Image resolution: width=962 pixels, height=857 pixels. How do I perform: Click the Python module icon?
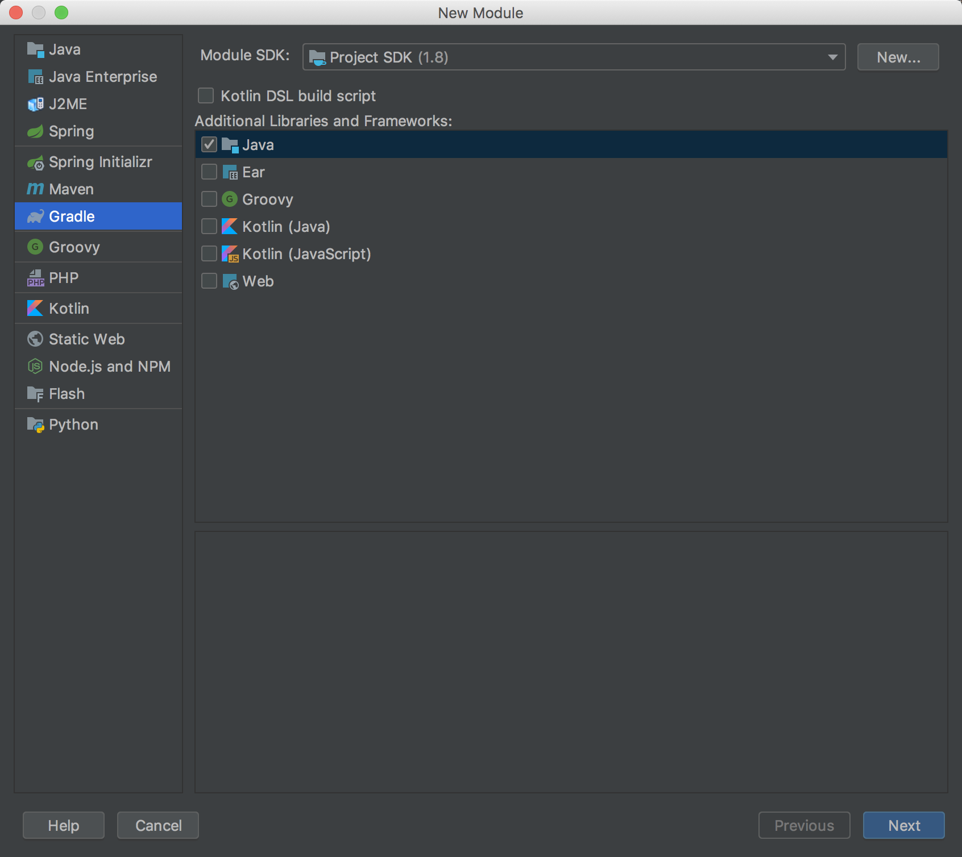coord(35,425)
